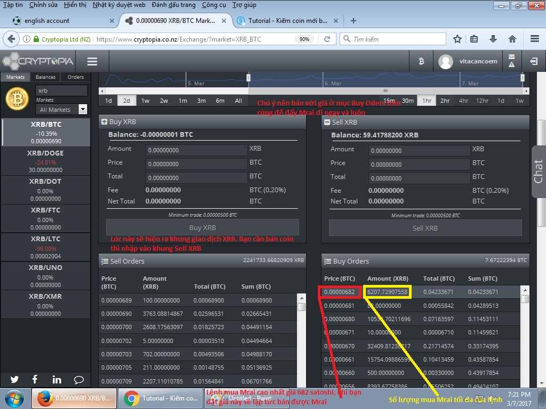
Task: Click buy order amount 6207.72907558
Action: pyautogui.click(x=387, y=292)
